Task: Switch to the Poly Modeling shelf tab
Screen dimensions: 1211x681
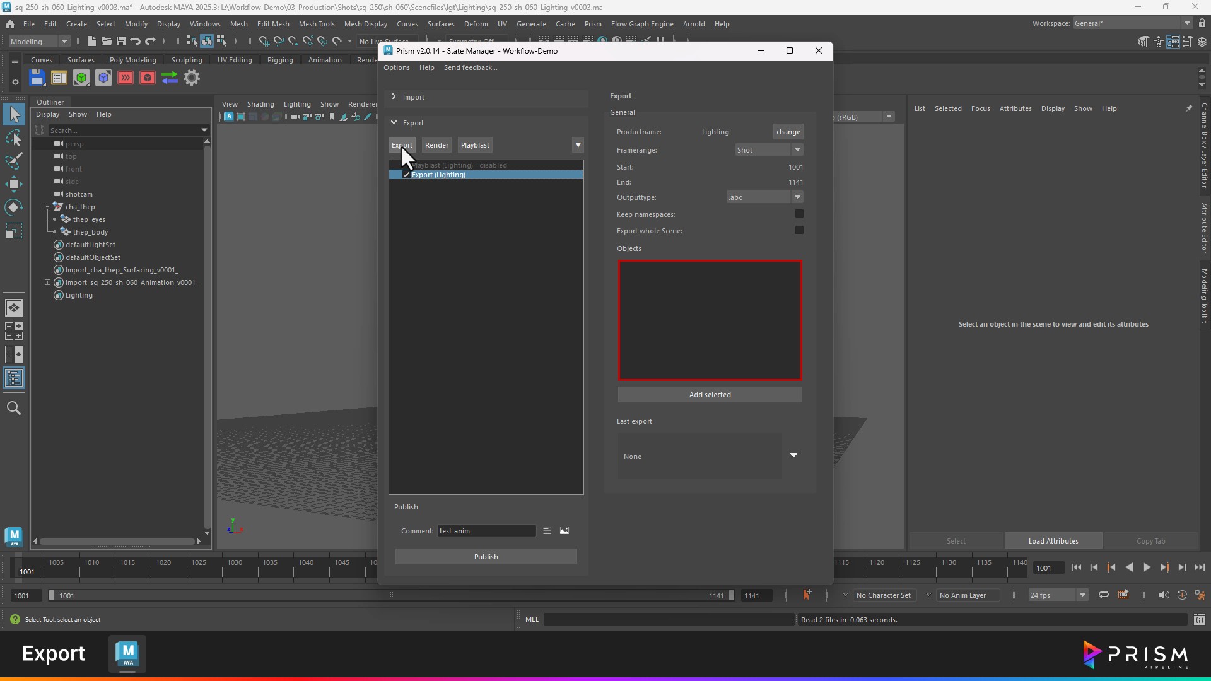Action: (x=132, y=60)
